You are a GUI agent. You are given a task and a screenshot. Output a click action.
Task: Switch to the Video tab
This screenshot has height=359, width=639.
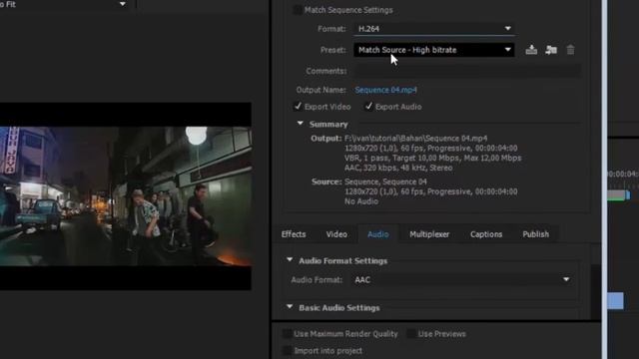click(x=336, y=234)
